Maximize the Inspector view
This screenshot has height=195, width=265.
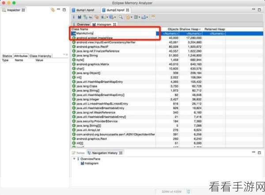click(x=64, y=10)
